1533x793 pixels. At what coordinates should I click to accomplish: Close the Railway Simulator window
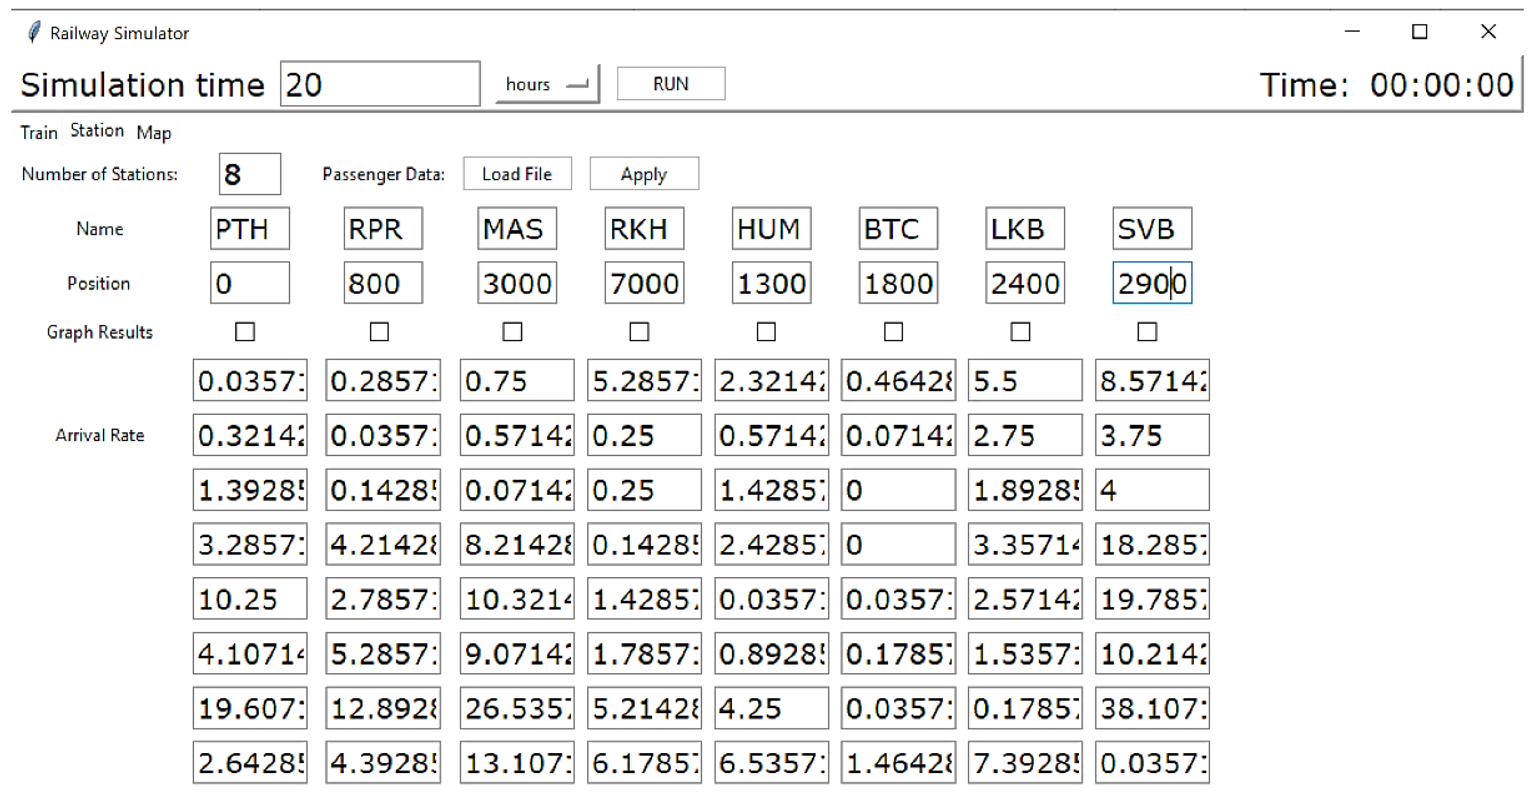1488,32
